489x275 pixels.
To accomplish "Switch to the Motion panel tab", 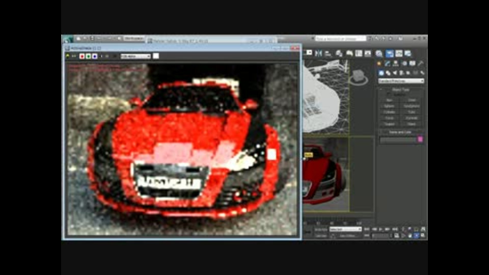I will pos(404,63).
